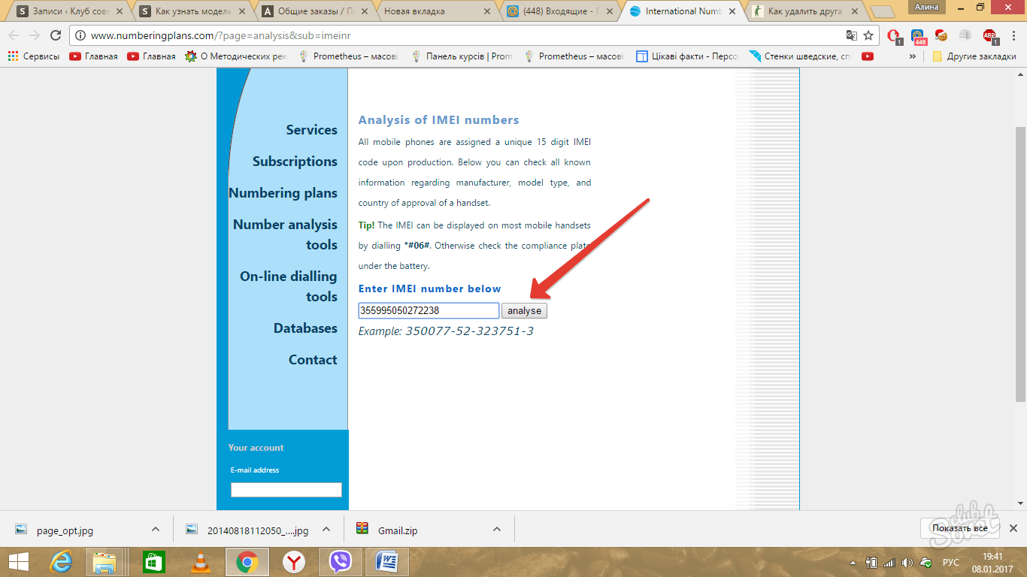This screenshot has width=1027, height=577.
Task: Expand options for page_opt.jpg download
Action: pyautogui.click(x=156, y=530)
